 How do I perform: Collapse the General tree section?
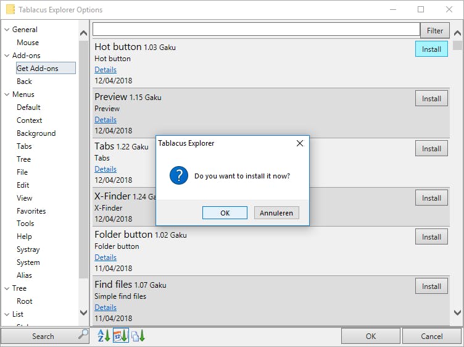tap(7, 30)
